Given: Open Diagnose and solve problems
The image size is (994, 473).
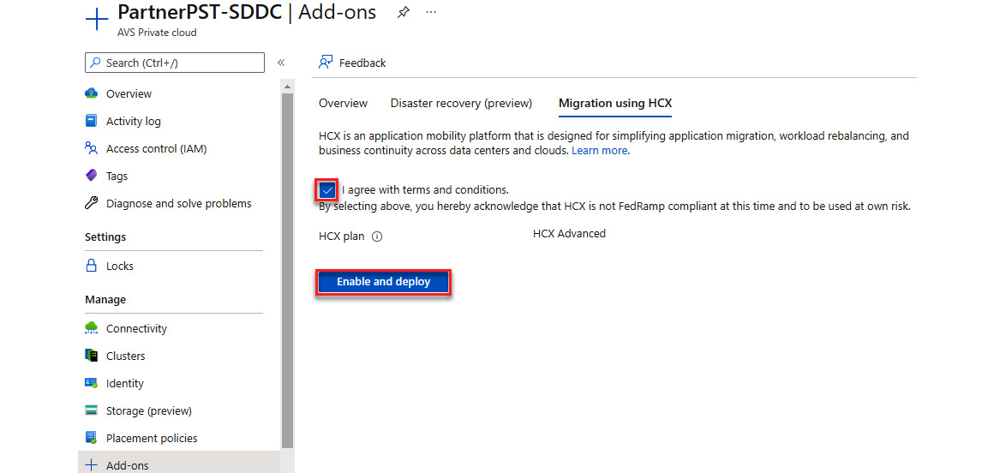Looking at the screenshot, I should pos(179,204).
